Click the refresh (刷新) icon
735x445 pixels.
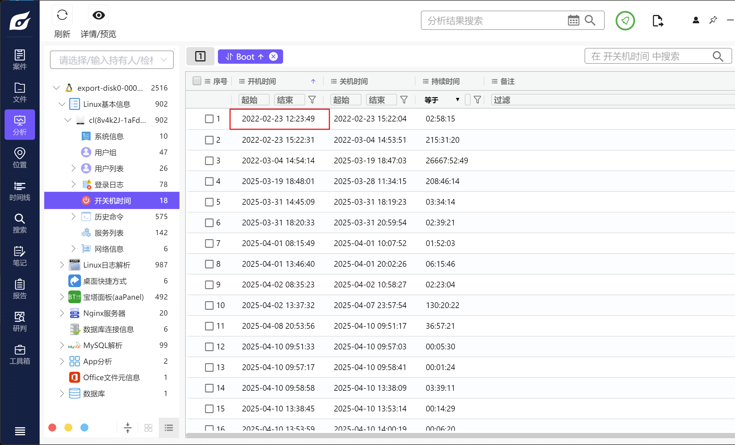coord(62,15)
